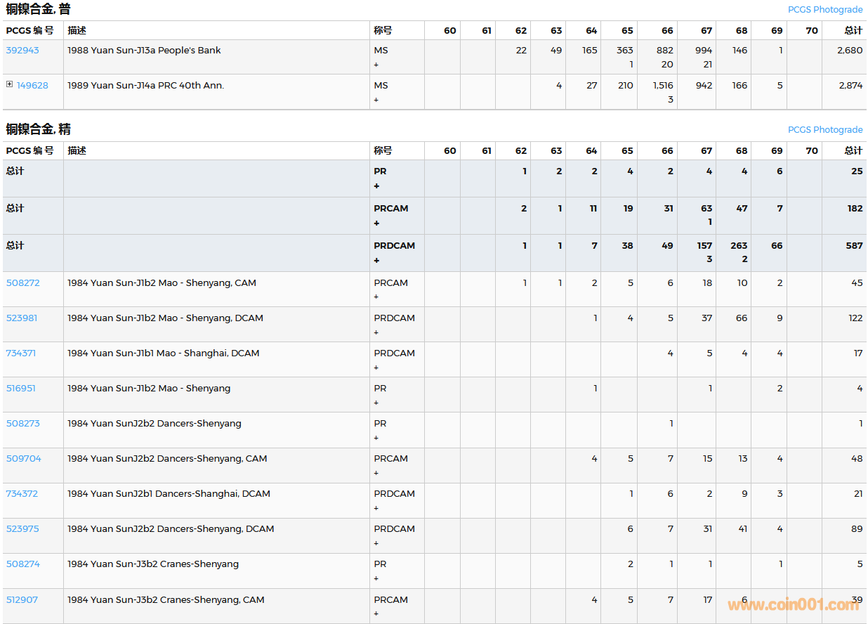Select PCGS number 523981 link
Screen dimensions: 868x624
(22, 318)
